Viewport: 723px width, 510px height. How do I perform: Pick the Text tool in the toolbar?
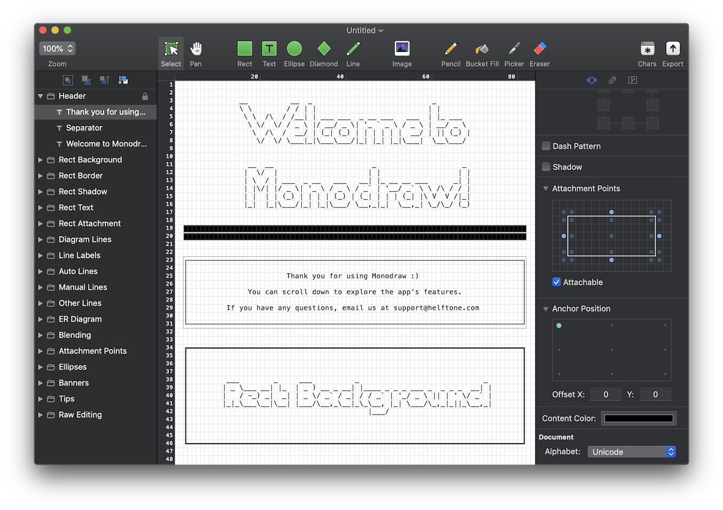[269, 53]
